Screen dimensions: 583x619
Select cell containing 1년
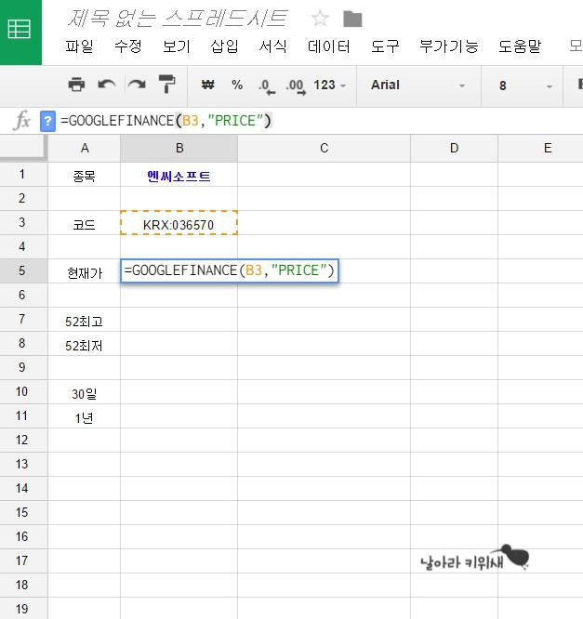[84, 416]
